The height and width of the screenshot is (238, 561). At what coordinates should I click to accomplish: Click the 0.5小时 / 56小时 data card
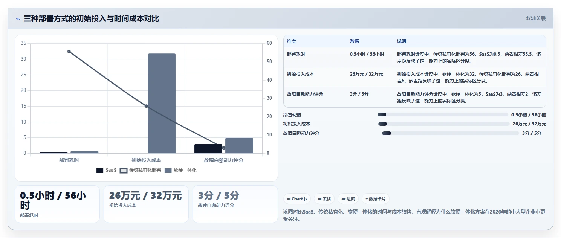(57, 204)
